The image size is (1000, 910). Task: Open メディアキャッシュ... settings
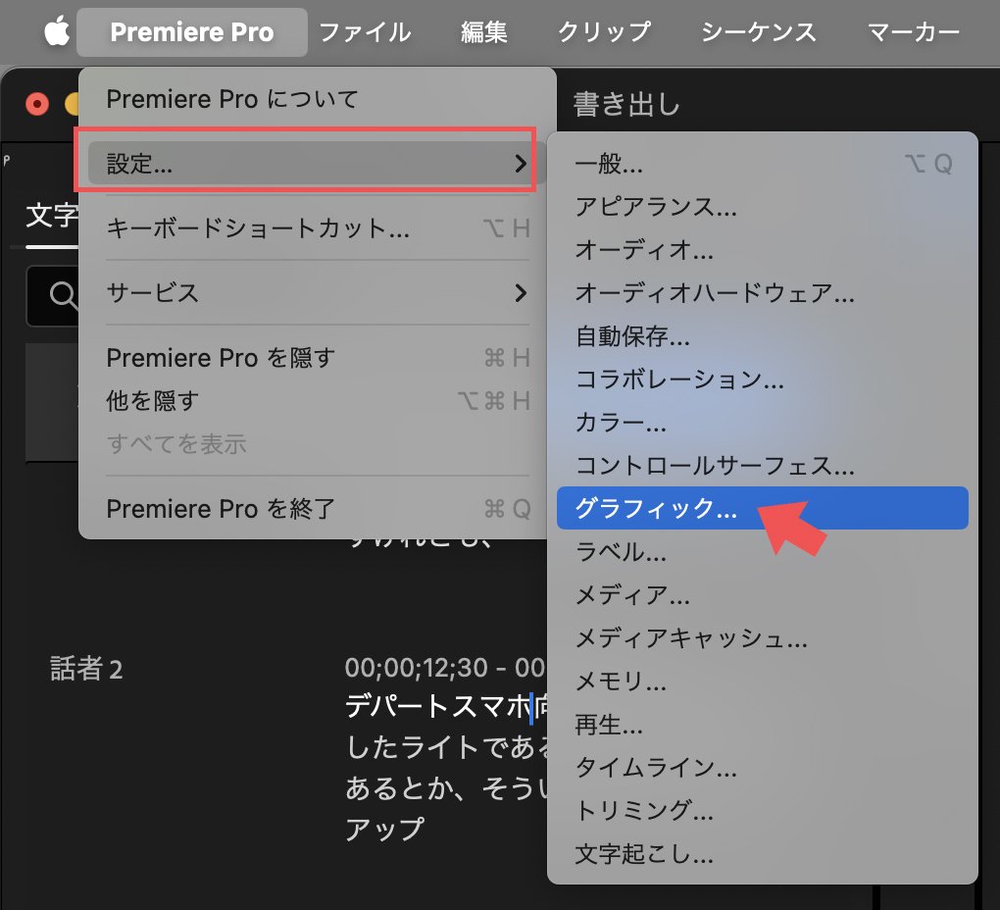click(x=762, y=637)
